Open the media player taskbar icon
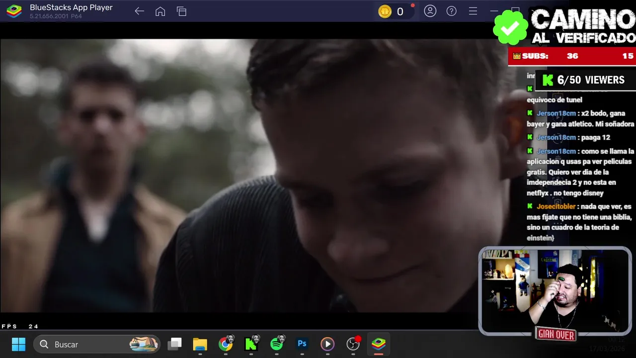The width and height of the screenshot is (636, 358). pyautogui.click(x=327, y=344)
